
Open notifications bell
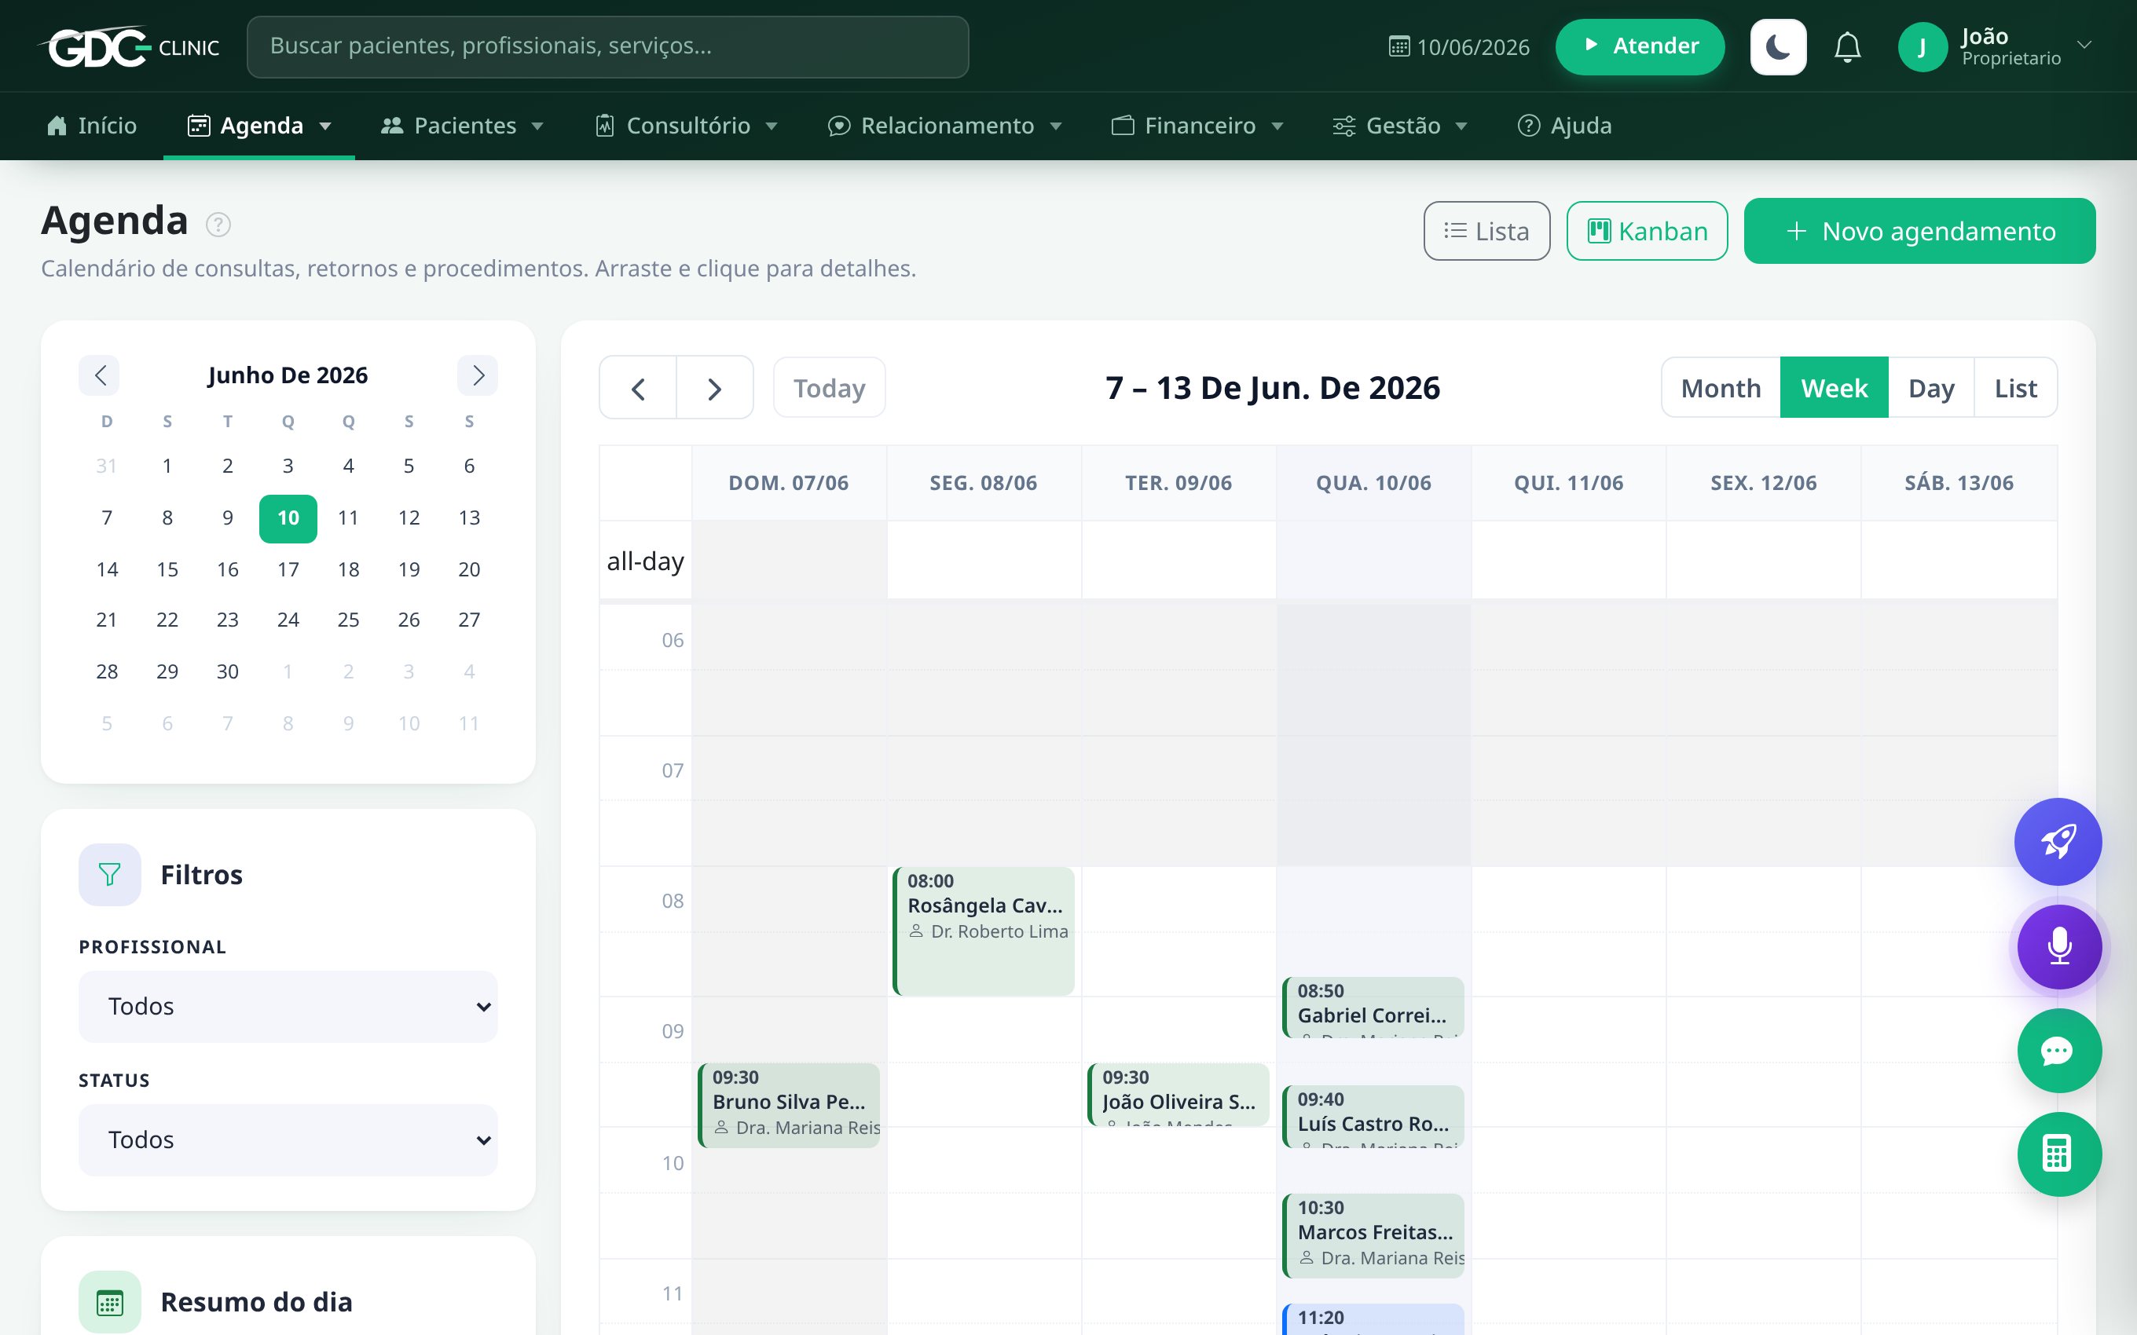coord(1847,47)
